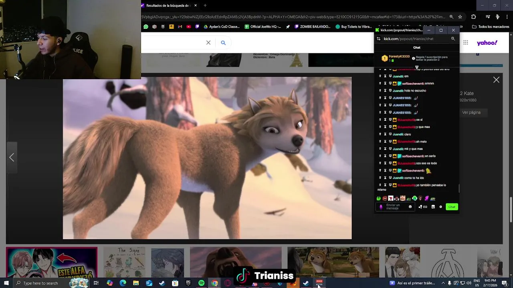
Task: Click the kick.com/popout/trianiss/chat address
Action: pyautogui.click(x=408, y=39)
